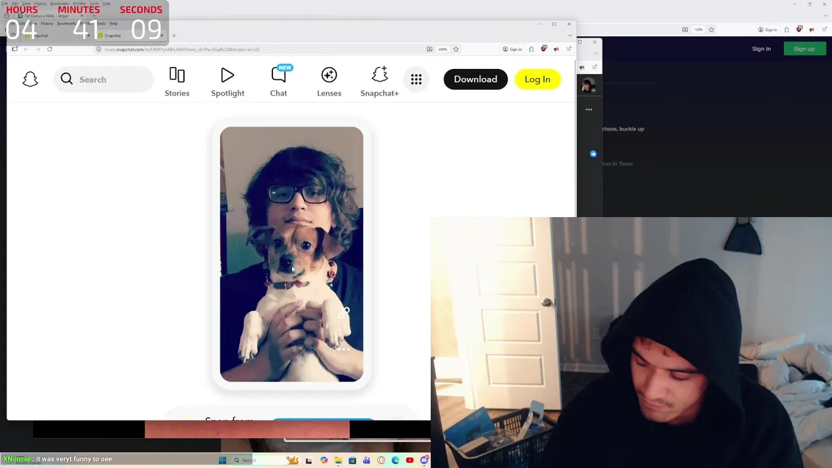Screen dimensions: 832x468
Task: Open the menu icon of the background browser
Action: point(824,29)
